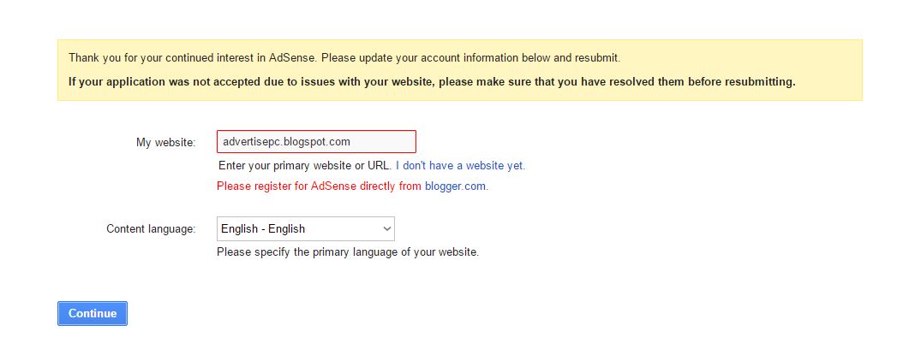Click the "Content language:" label
The width and height of the screenshot is (915, 343).
pyautogui.click(x=151, y=228)
